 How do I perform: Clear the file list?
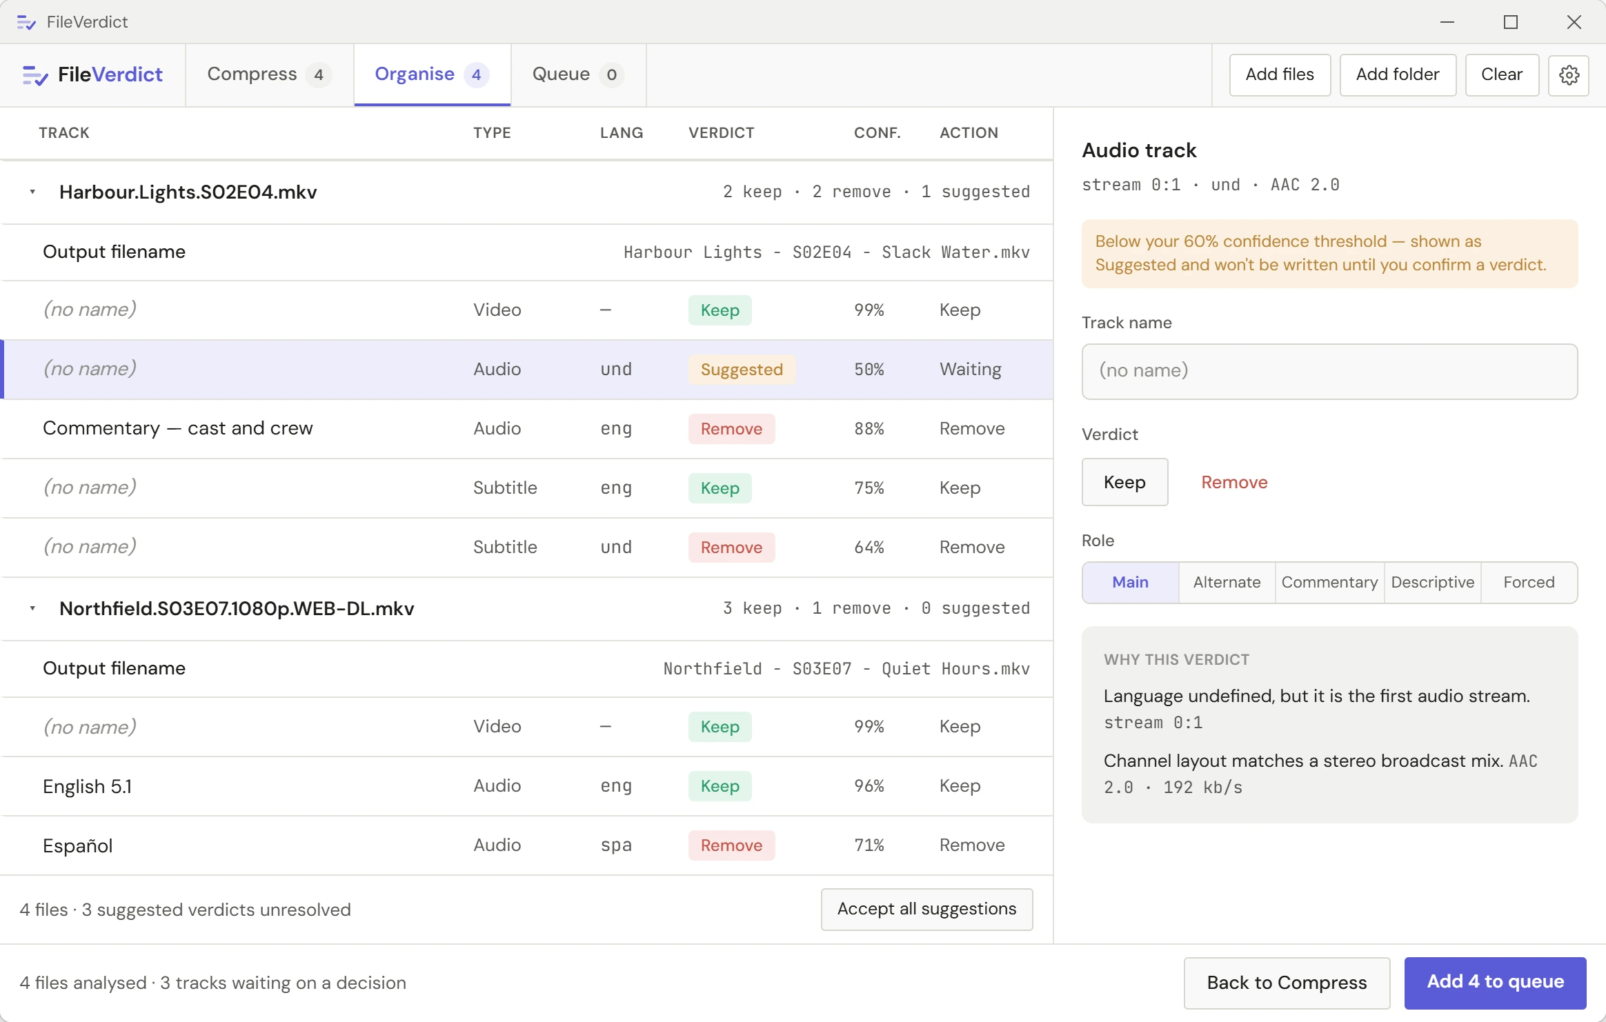[x=1502, y=74]
